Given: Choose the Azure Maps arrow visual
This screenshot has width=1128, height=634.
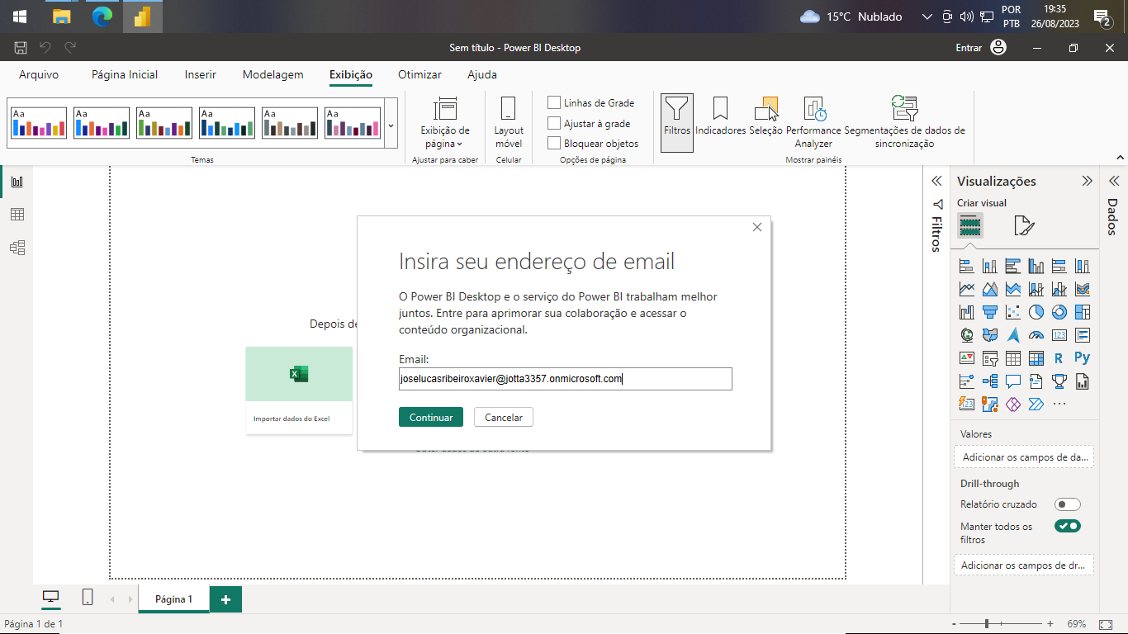Looking at the screenshot, I should (1012, 335).
